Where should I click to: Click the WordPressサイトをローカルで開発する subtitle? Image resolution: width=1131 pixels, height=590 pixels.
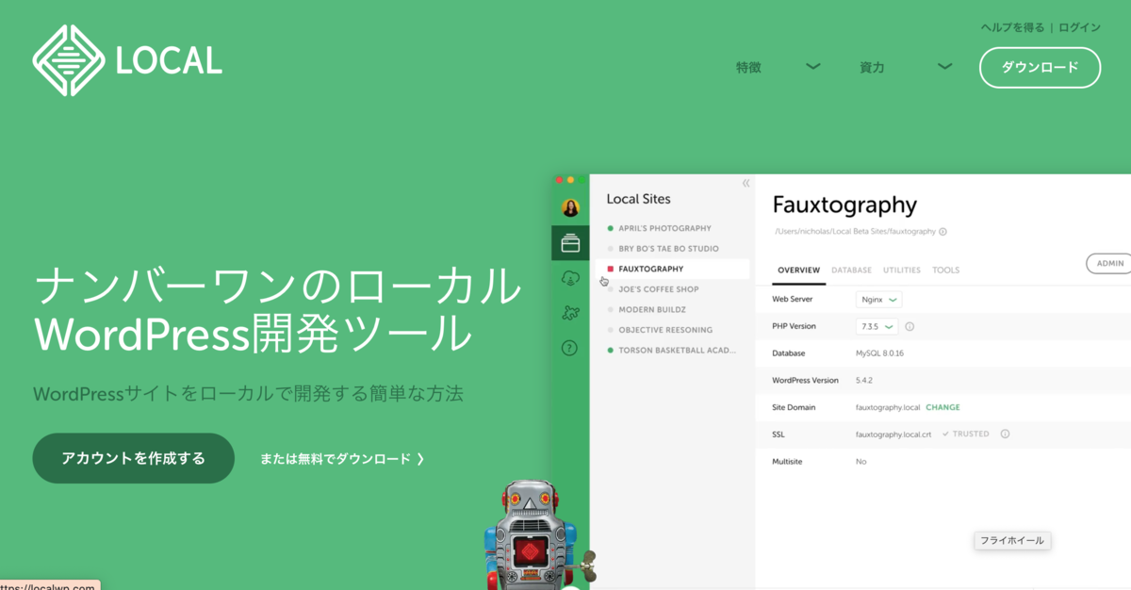[x=248, y=394]
